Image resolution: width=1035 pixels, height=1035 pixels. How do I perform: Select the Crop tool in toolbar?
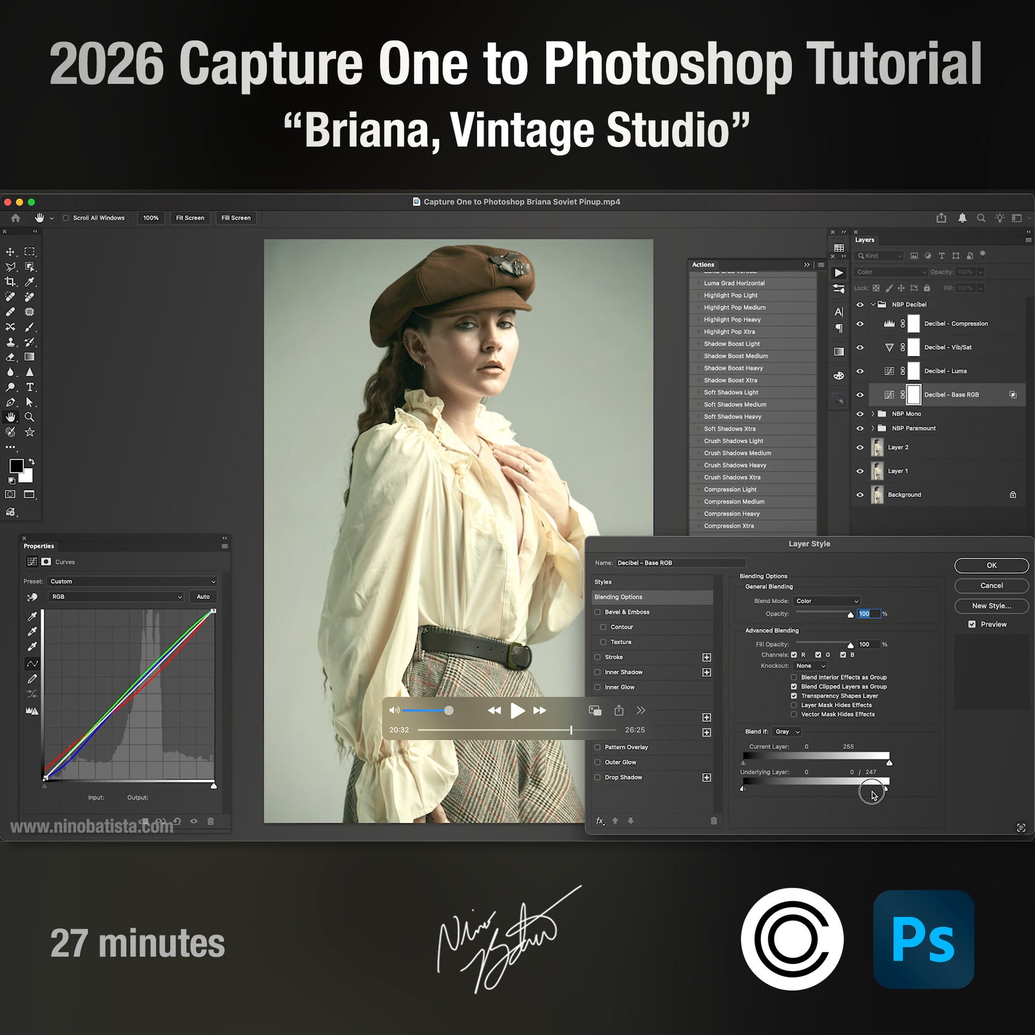(10, 282)
